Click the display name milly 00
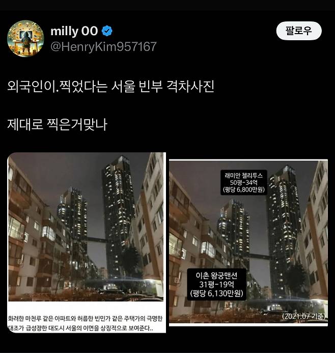This screenshot has height=353, width=335. click(74, 31)
